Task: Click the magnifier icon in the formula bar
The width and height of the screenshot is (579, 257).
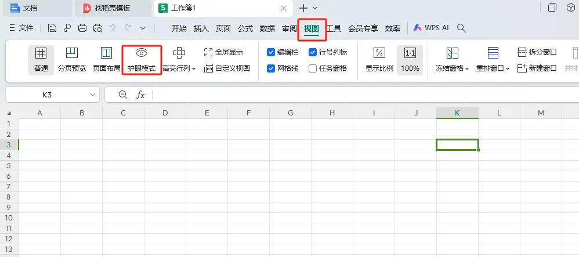Action: (122, 95)
